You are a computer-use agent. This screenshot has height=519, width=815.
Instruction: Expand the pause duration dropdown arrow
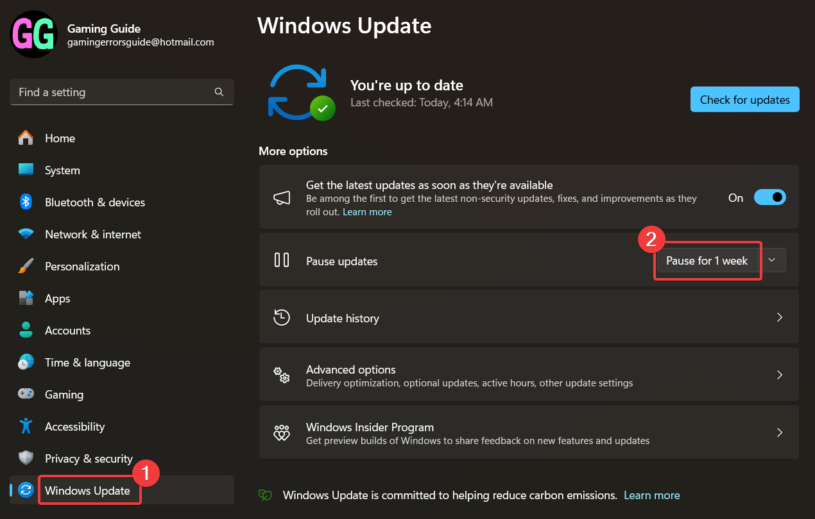tap(772, 259)
